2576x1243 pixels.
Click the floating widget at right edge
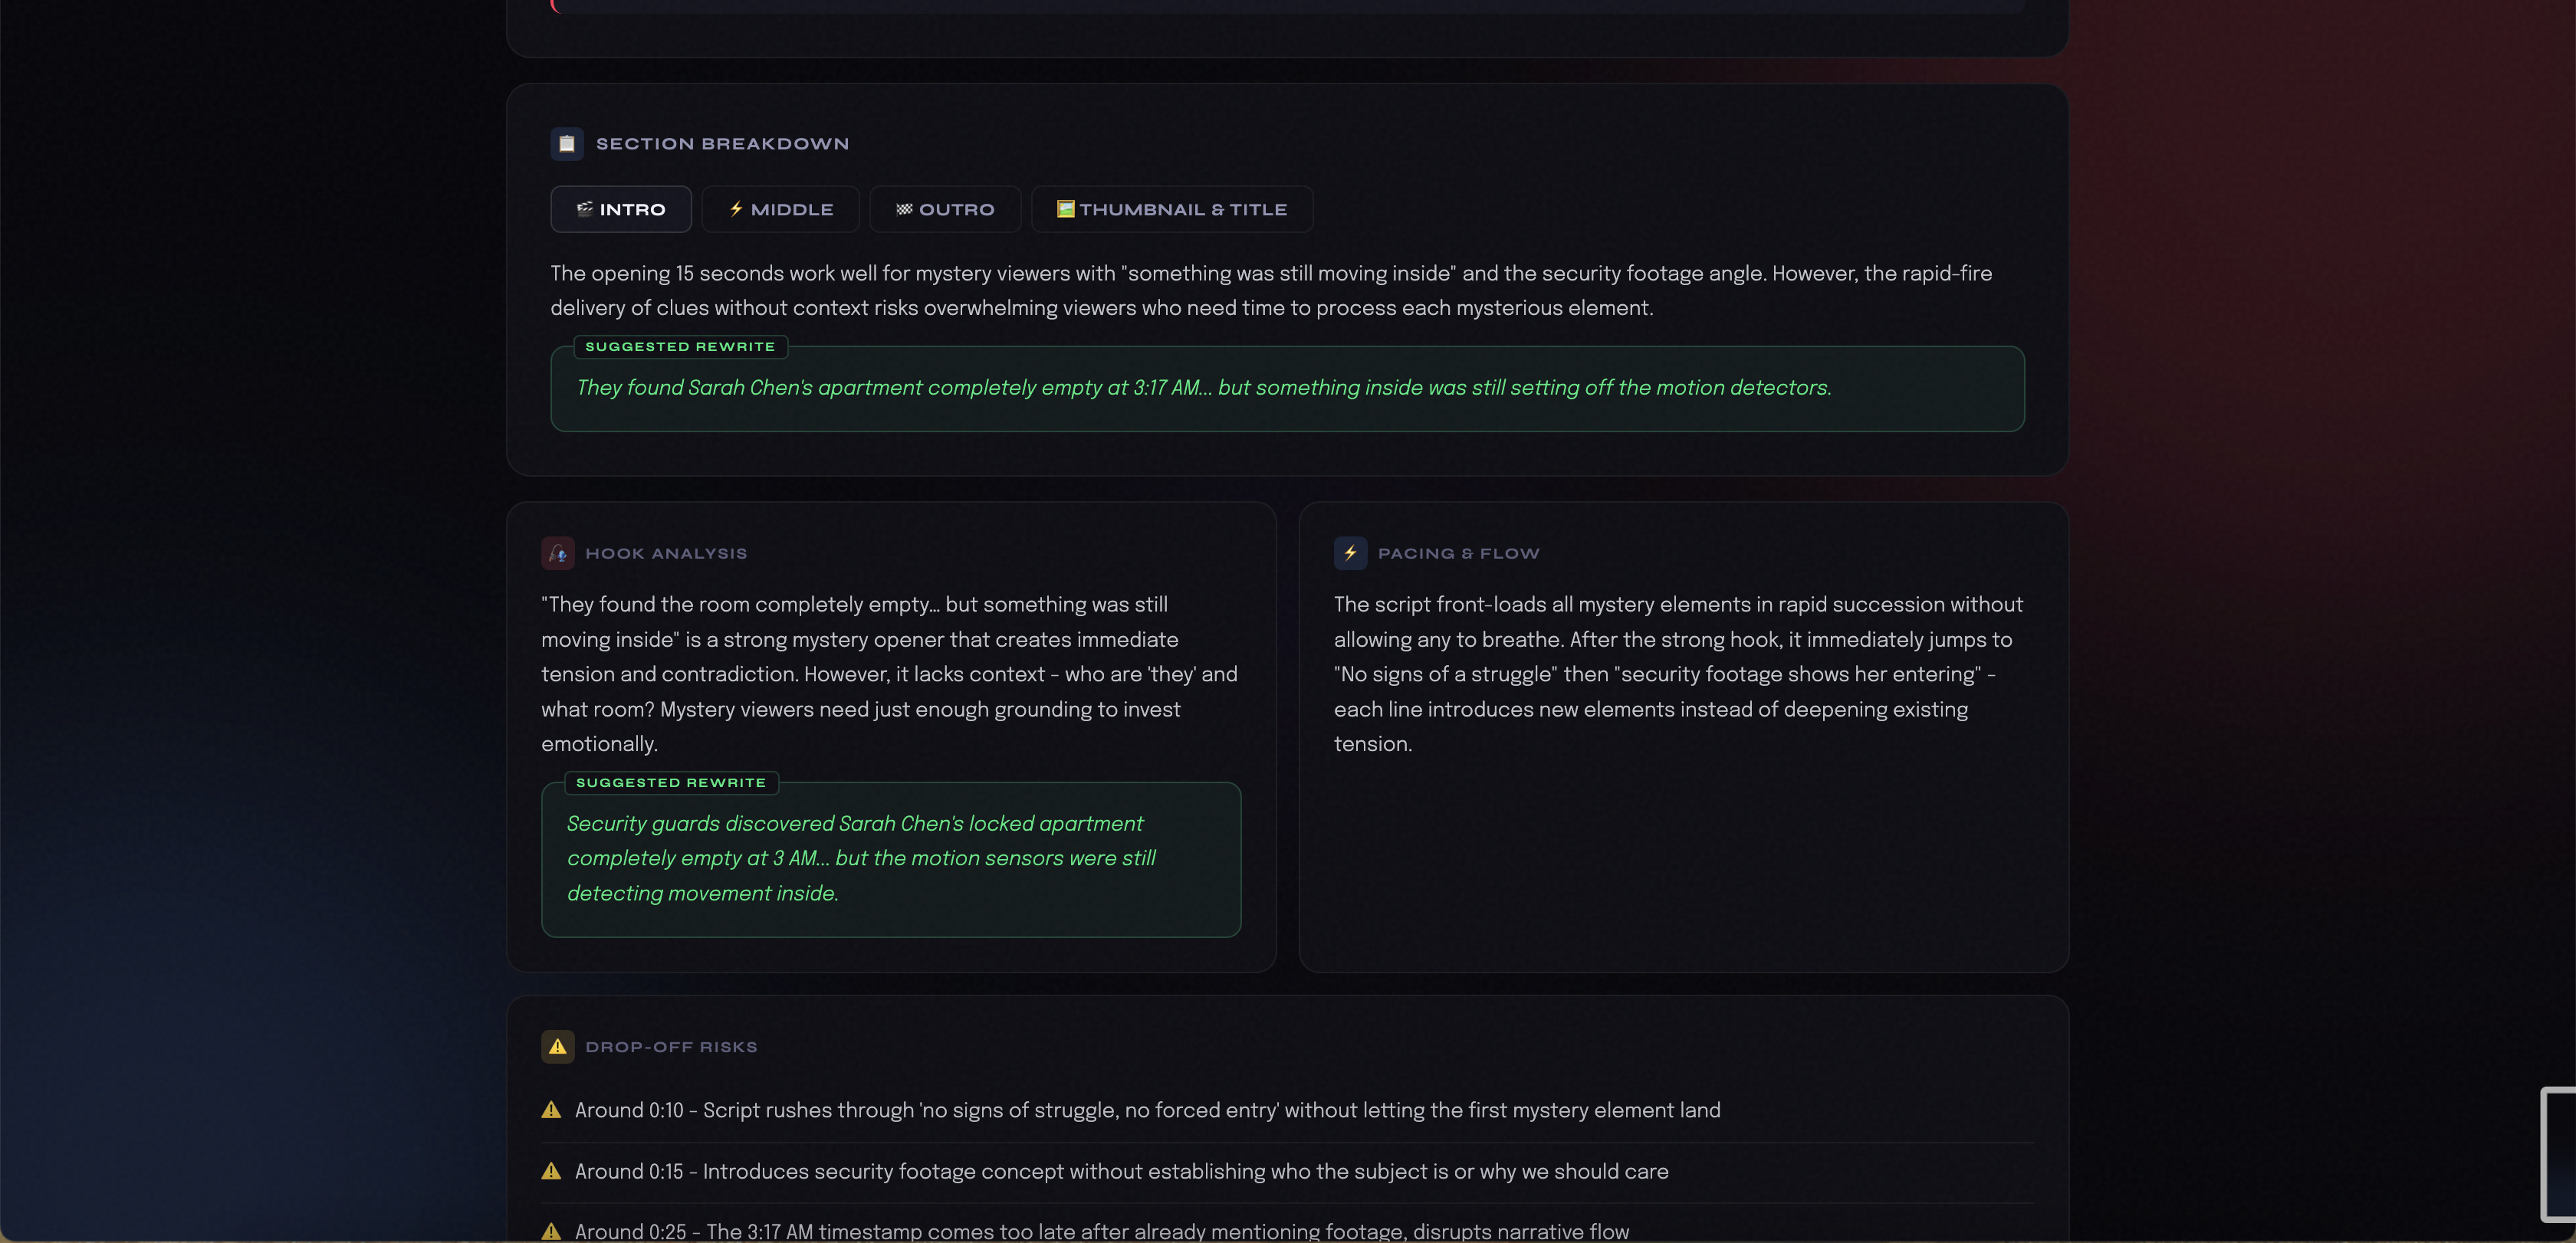tap(2559, 1154)
